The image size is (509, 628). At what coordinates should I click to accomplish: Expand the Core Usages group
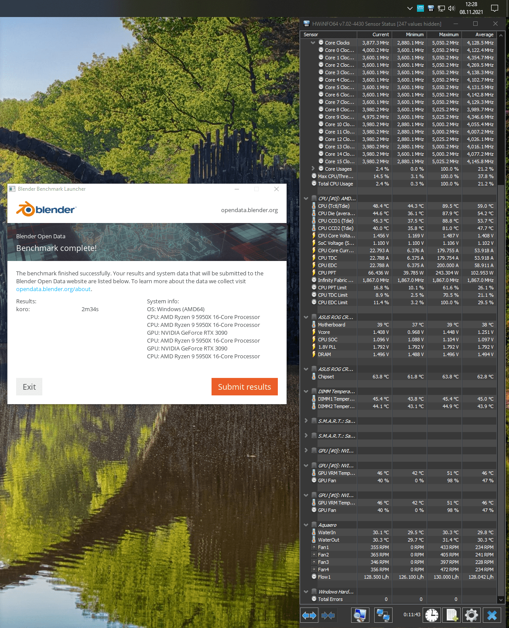(x=313, y=168)
